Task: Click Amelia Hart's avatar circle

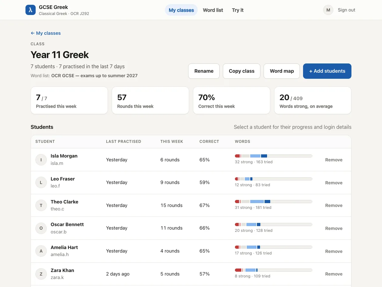Action: pos(41,251)
